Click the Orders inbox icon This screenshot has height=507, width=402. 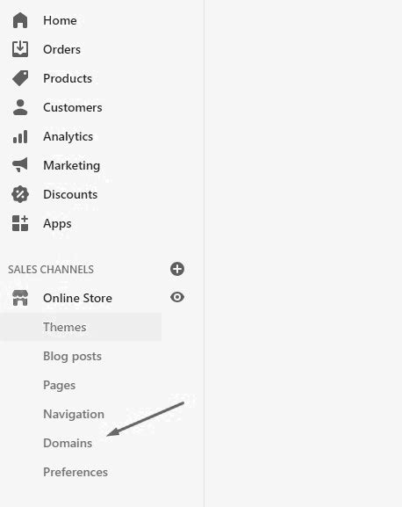point(20,49)
